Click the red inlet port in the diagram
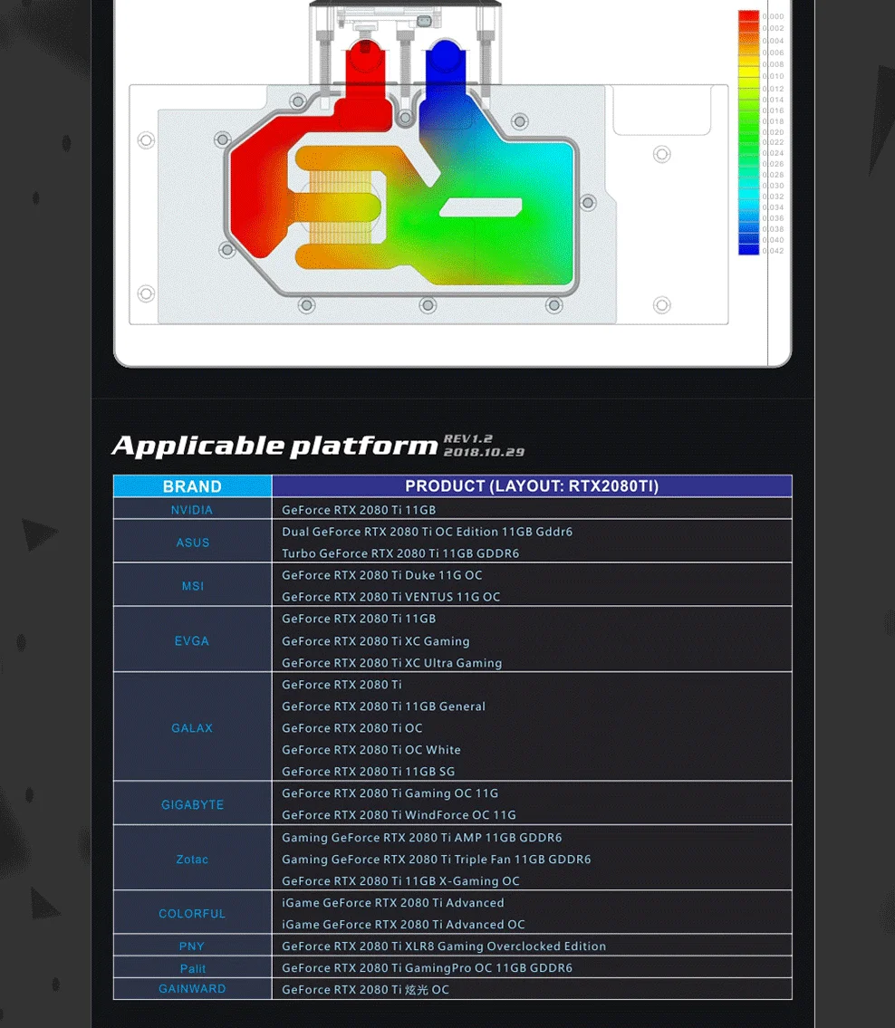The height and width of the screenshot is (1028, 895). 365,58
